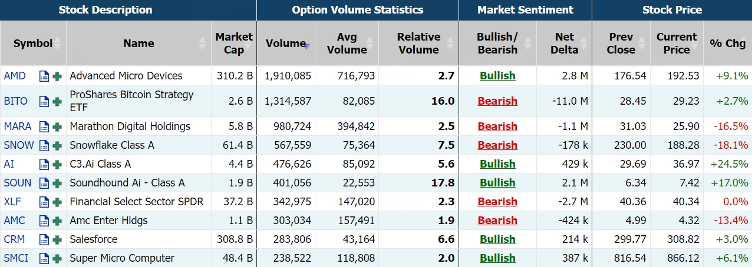The image size is (752, 267).
Task: Sort by the Relative Volume column header
Action: (x=418, y=43)
